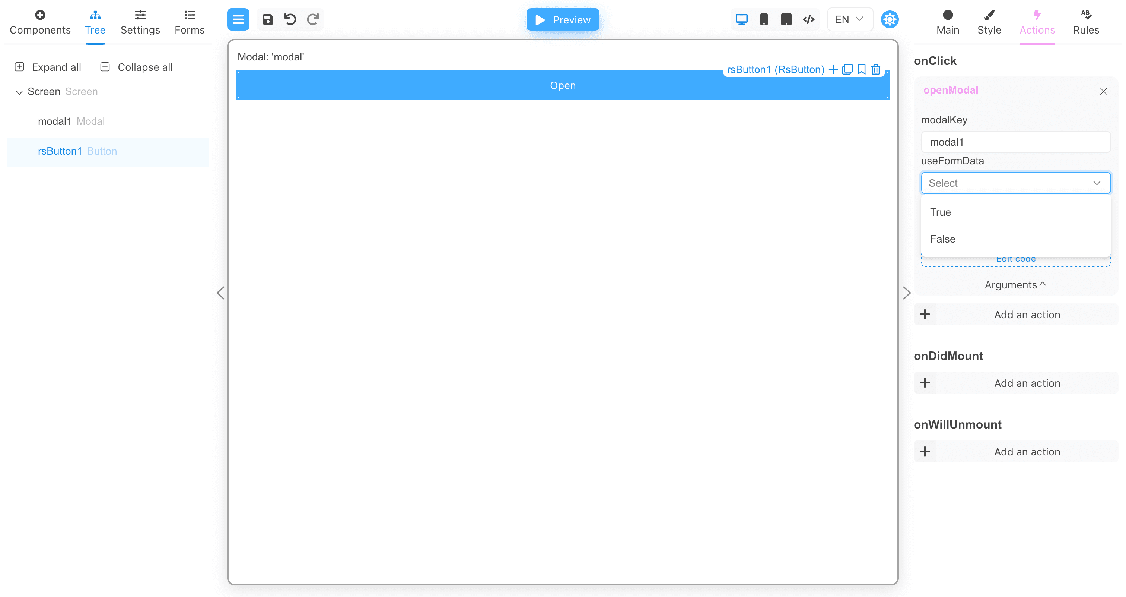Delete rsButton1 using the trash icon
Screen dimensions: 1126x597
(875, 70)
